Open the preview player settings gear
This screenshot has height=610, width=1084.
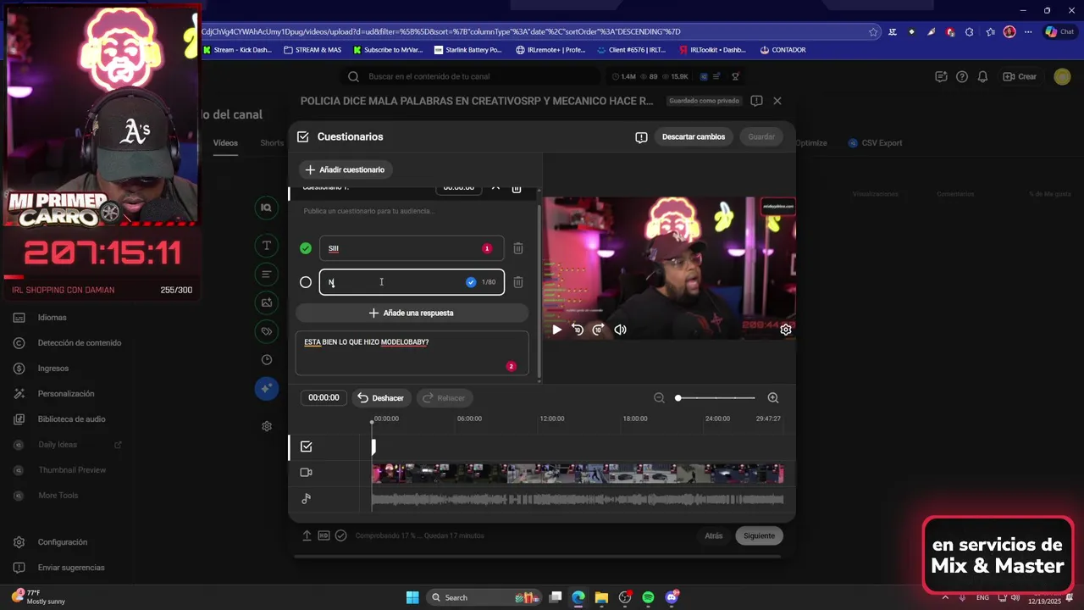tap(785, 330)
